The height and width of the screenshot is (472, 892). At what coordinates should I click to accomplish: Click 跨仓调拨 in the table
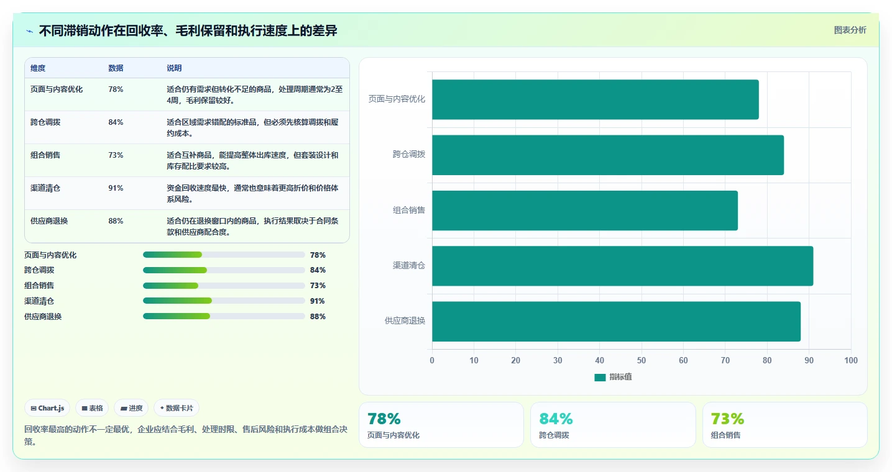(45, 122)
